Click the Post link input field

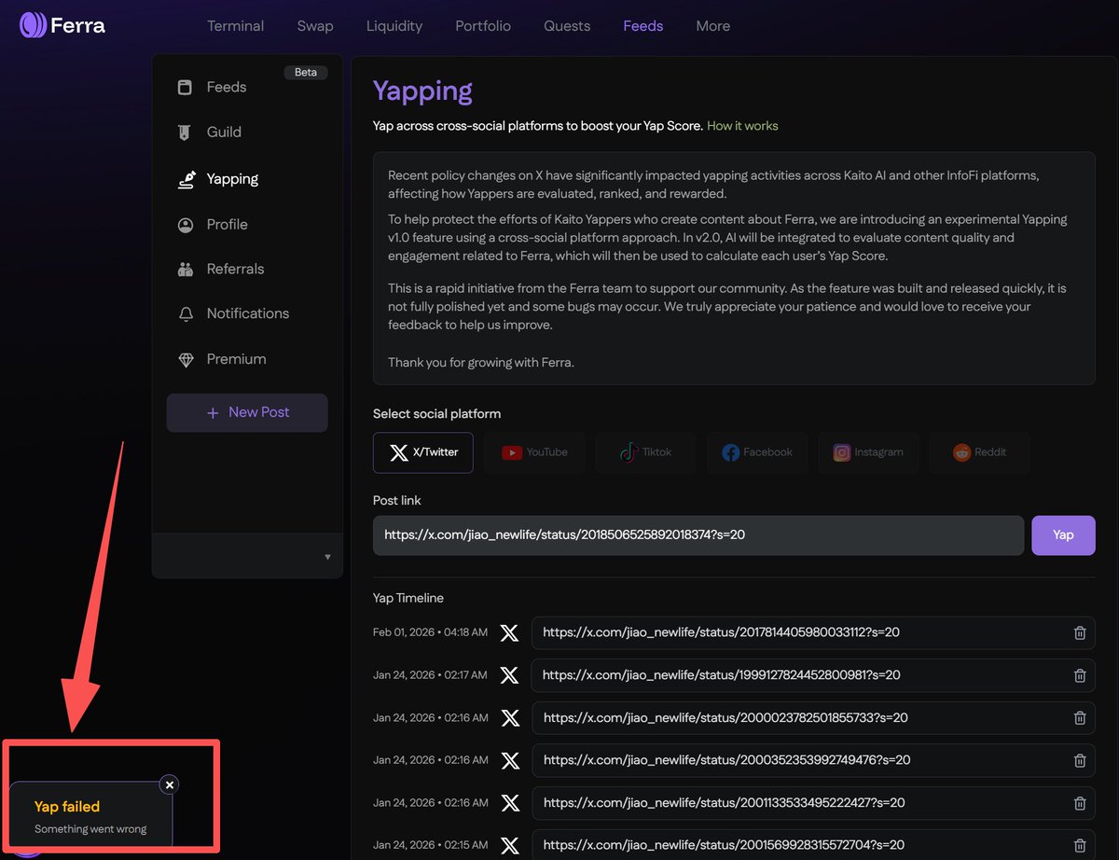[698, 535]
